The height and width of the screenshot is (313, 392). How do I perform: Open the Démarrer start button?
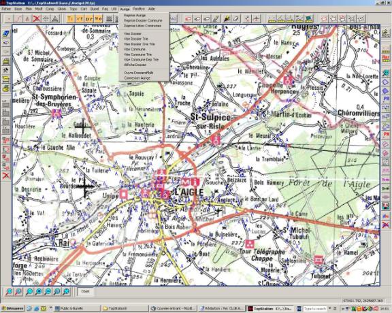coord(12,308)
